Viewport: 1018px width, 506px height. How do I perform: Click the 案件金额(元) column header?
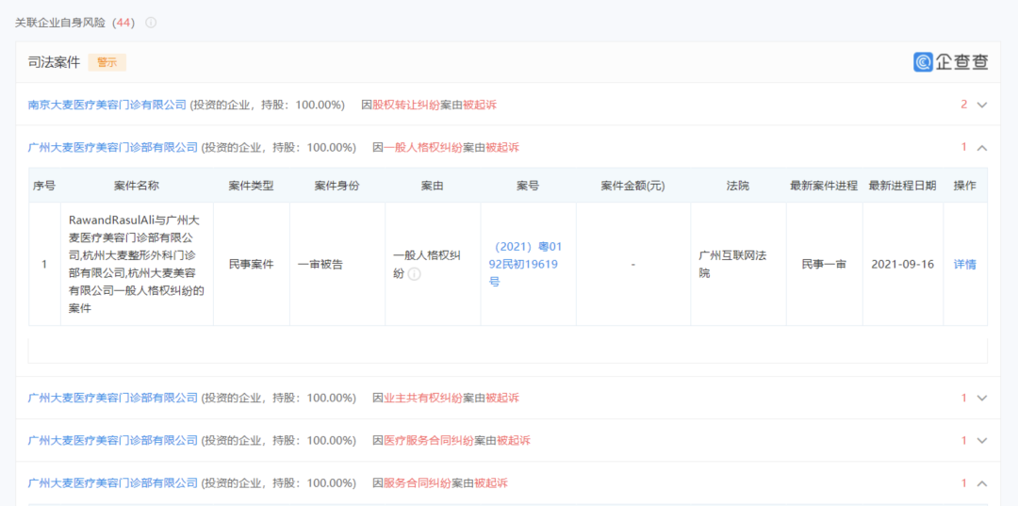tap(633, 186)
